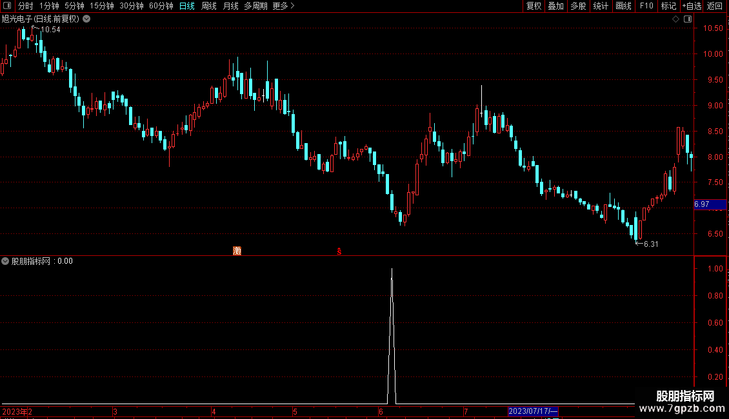The height and width of the screenshot is (419, 729).
Task: Click the 0.60 indicator axis label
Action: pyautogui.click(x=715, y=323)
